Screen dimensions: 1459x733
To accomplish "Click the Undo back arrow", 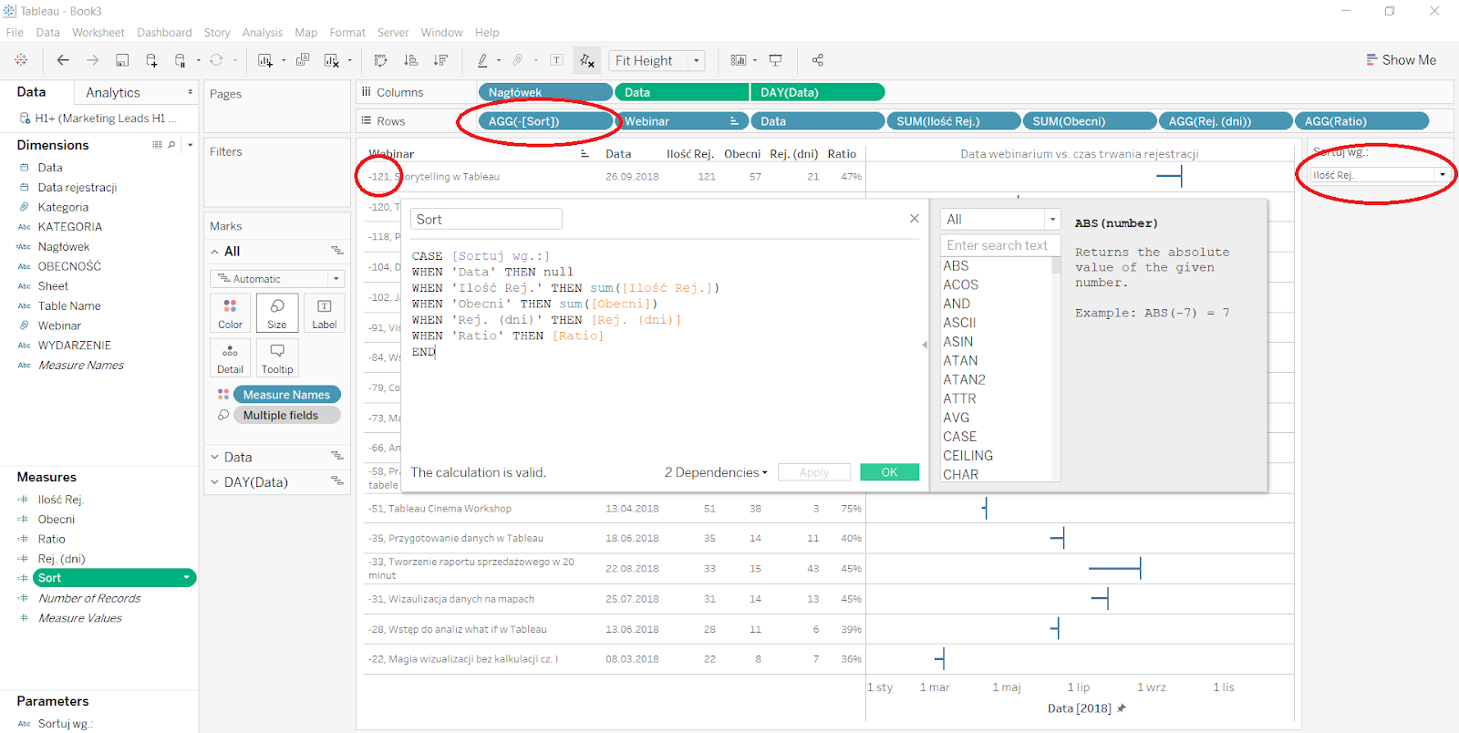I will (63, 60).
